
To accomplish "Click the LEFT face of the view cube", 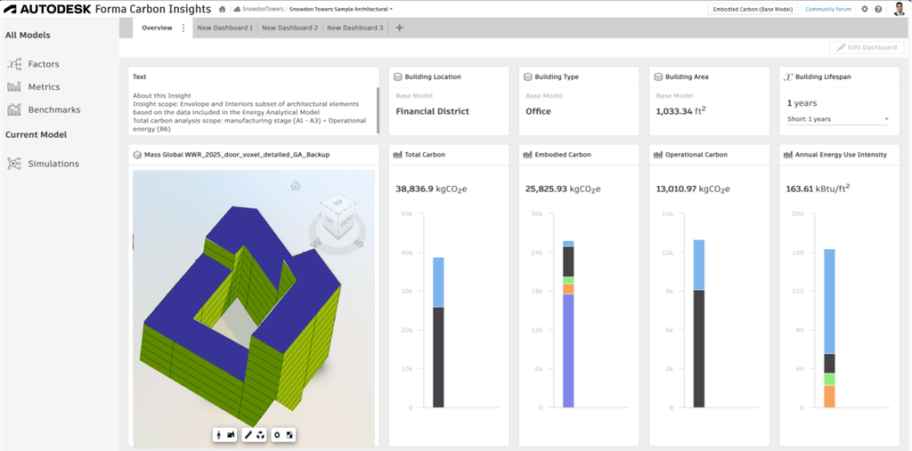I will tap(329, 221).
